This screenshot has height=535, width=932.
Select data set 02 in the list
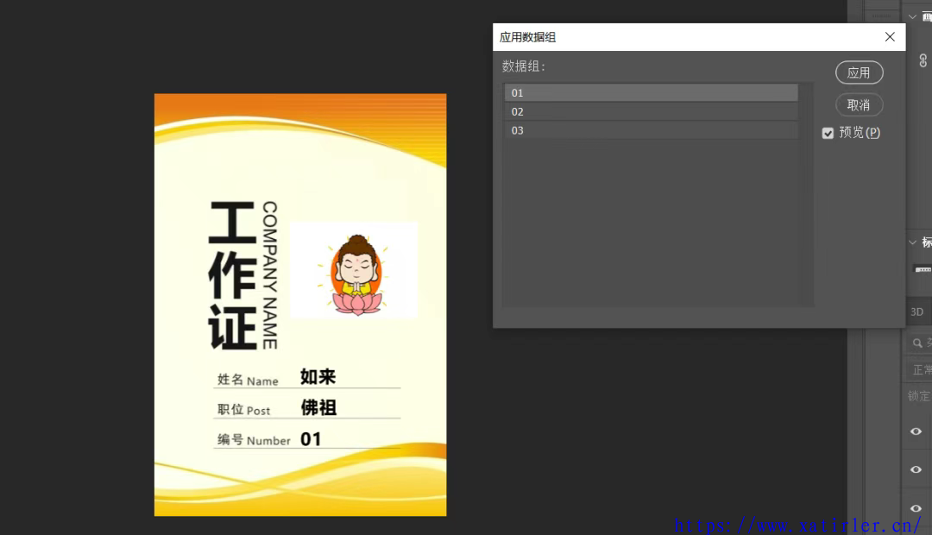pos(651,112)
